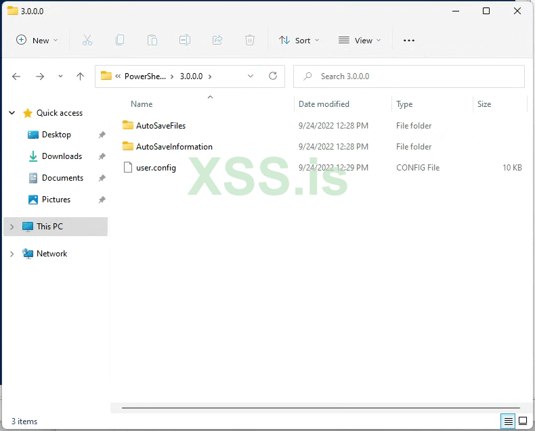The image size is (535, 431).
Task: Click the 9/24/2022 12:29 PM date cell
Action: 333,168
